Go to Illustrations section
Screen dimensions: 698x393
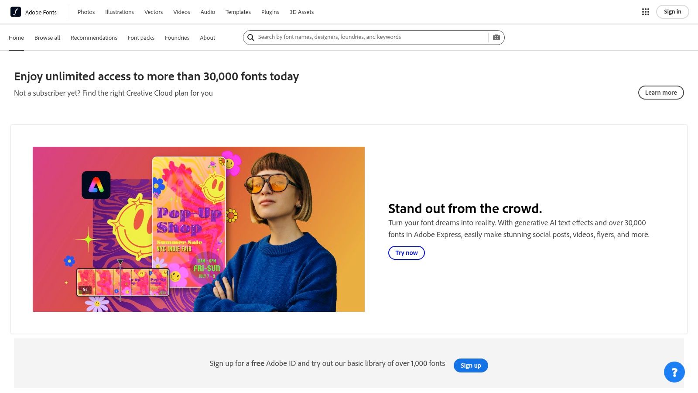[120, 12]
